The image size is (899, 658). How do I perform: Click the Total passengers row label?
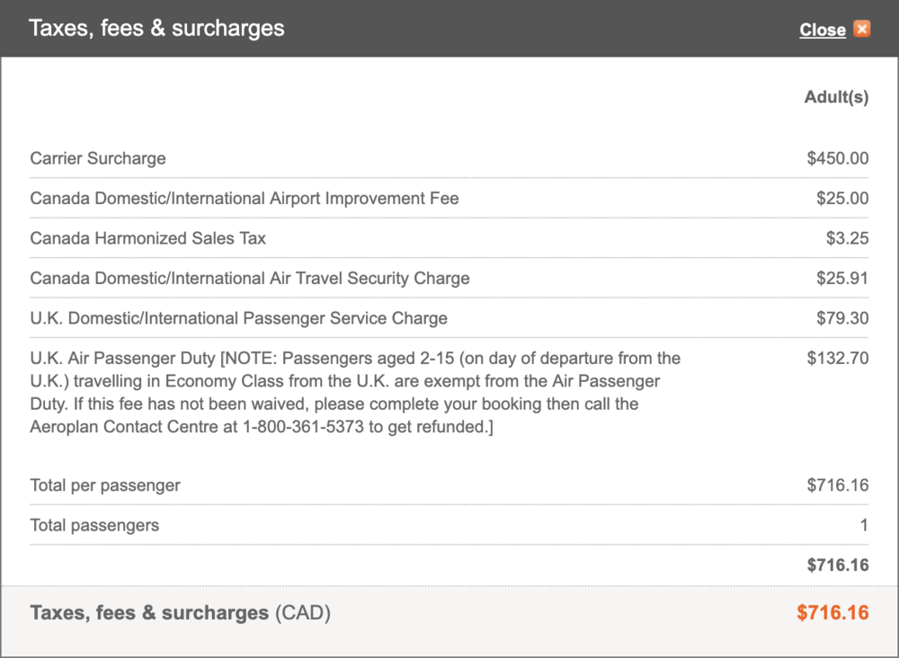click(94, 525)
